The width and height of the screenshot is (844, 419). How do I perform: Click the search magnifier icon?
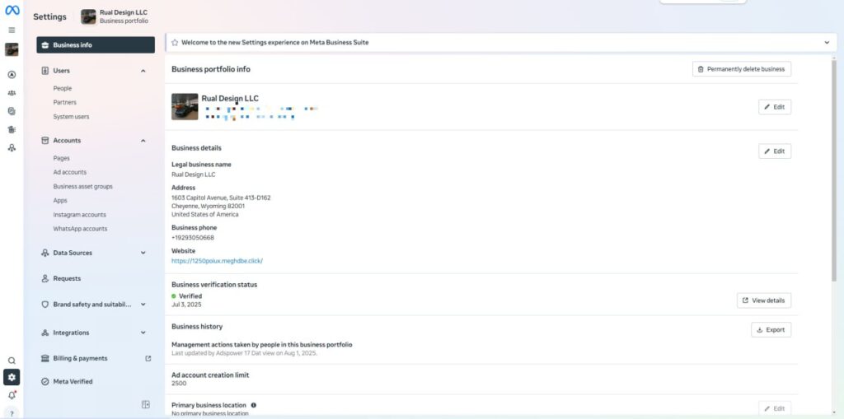pos(12,361)
